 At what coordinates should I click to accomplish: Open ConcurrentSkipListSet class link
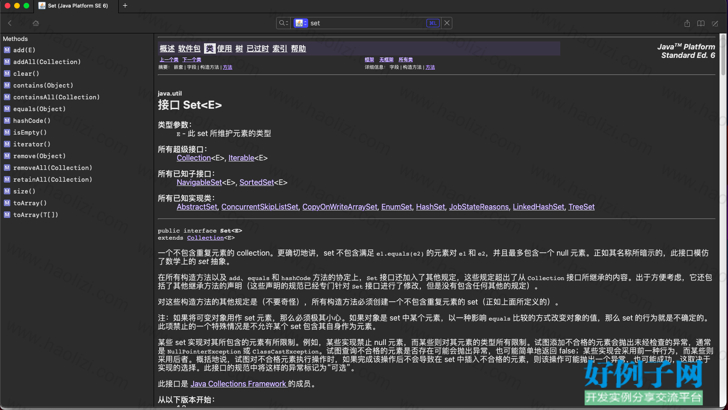pyautogui.click(x=260, y=207)
